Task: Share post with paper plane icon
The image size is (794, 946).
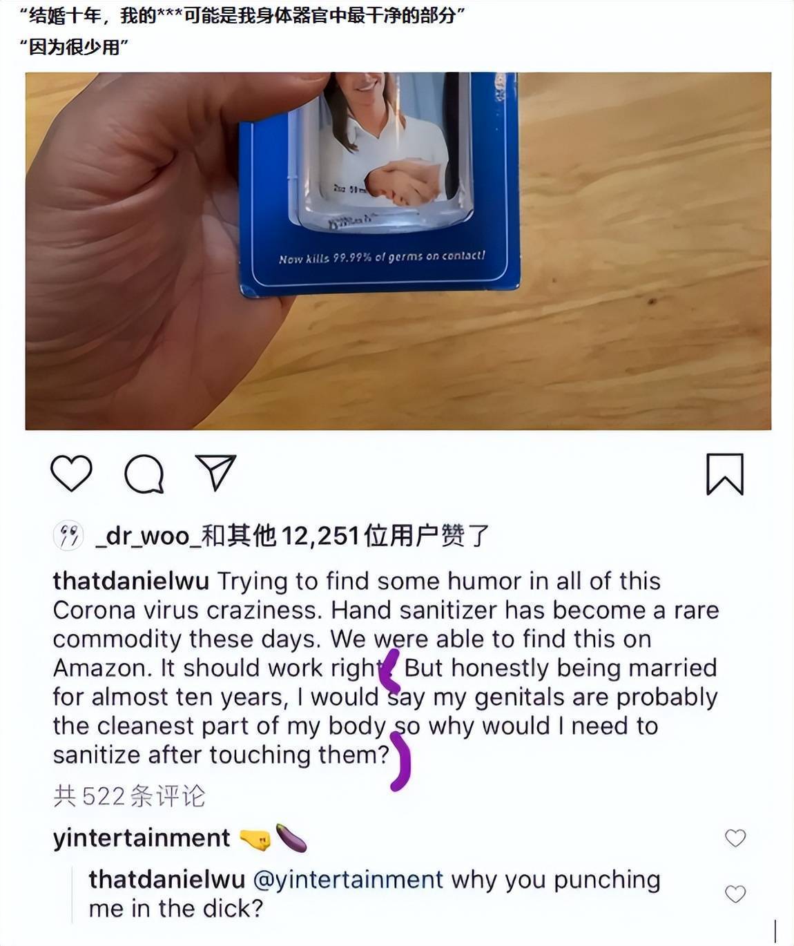Action: pyautogui.click(x=216, y=472)
